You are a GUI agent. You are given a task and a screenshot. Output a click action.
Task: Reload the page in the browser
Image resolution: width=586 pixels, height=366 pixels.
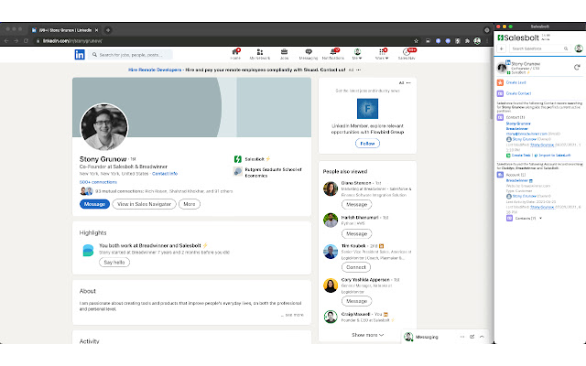click(x=26, y=40)
